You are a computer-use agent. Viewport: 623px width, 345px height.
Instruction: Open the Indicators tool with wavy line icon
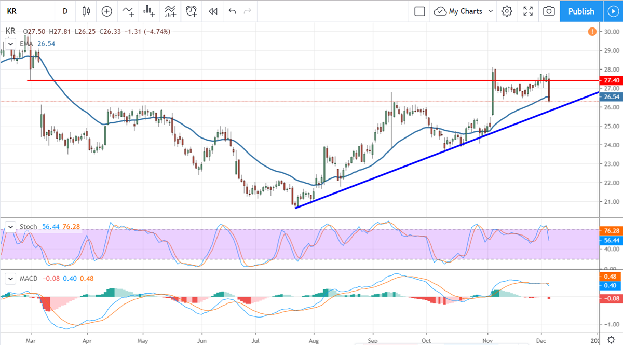point(128,11)
